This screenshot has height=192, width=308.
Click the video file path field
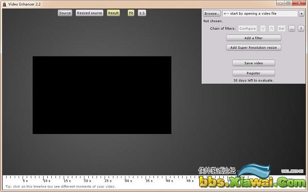260,13
